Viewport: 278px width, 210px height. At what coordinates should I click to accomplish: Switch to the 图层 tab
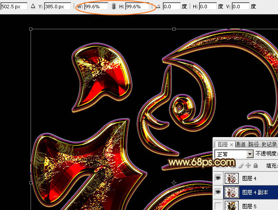(223, 145)
